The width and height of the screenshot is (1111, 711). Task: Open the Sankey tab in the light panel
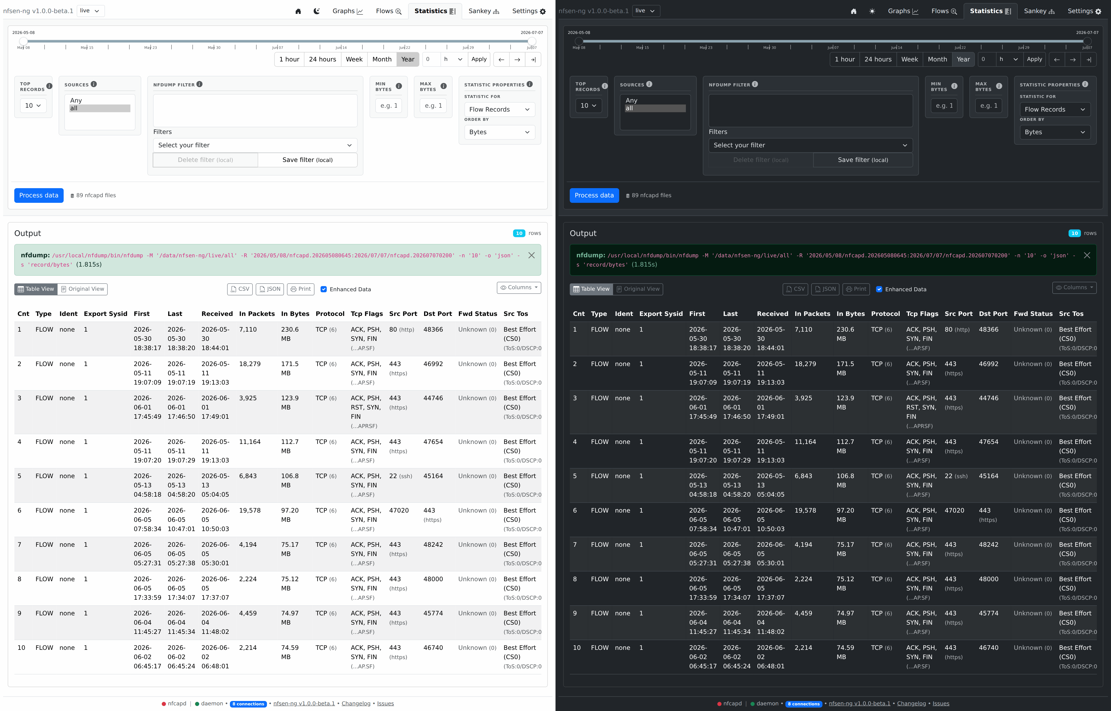[484, 11]
